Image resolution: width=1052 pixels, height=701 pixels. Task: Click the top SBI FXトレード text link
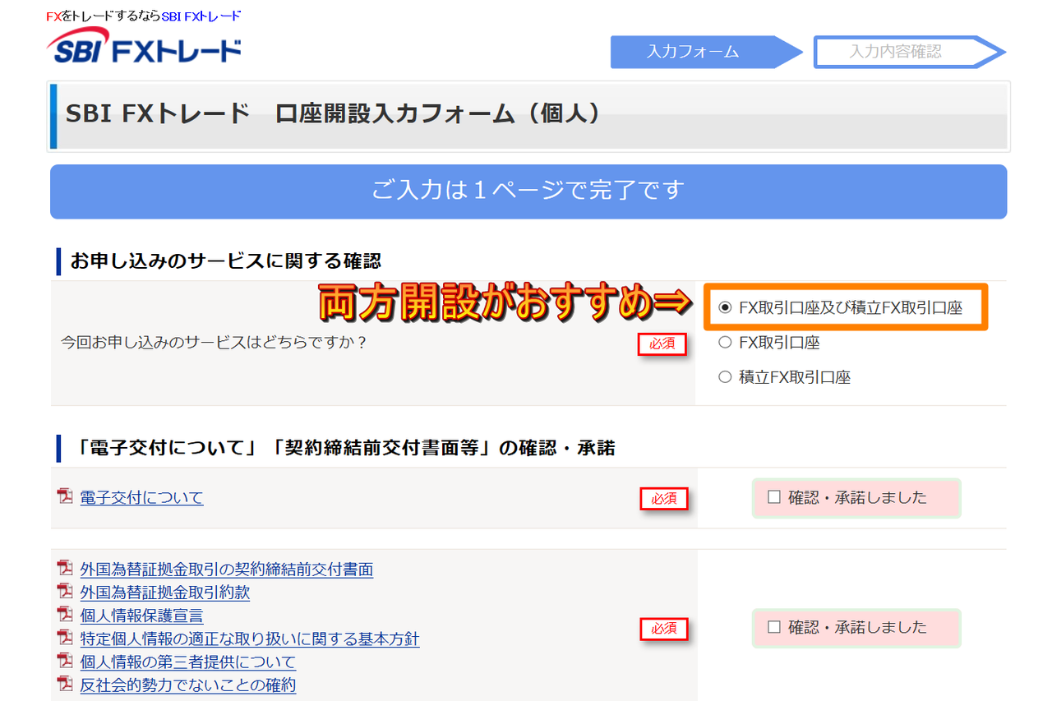[x=201, y=16]
